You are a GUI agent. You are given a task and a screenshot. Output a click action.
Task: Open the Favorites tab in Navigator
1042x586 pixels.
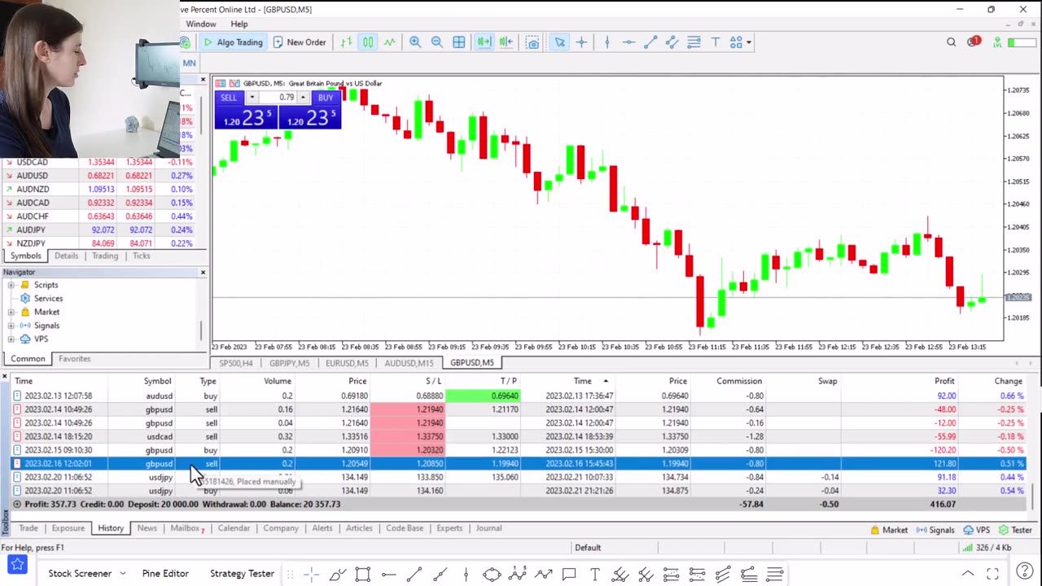click(x=74, y=359)
